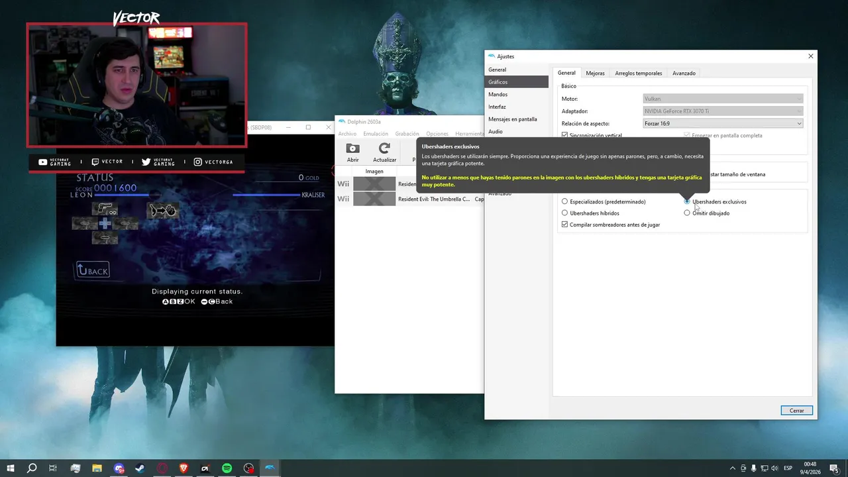848x477 pixels.
Task: Click the Cerrar button
Action: point(796,411)
